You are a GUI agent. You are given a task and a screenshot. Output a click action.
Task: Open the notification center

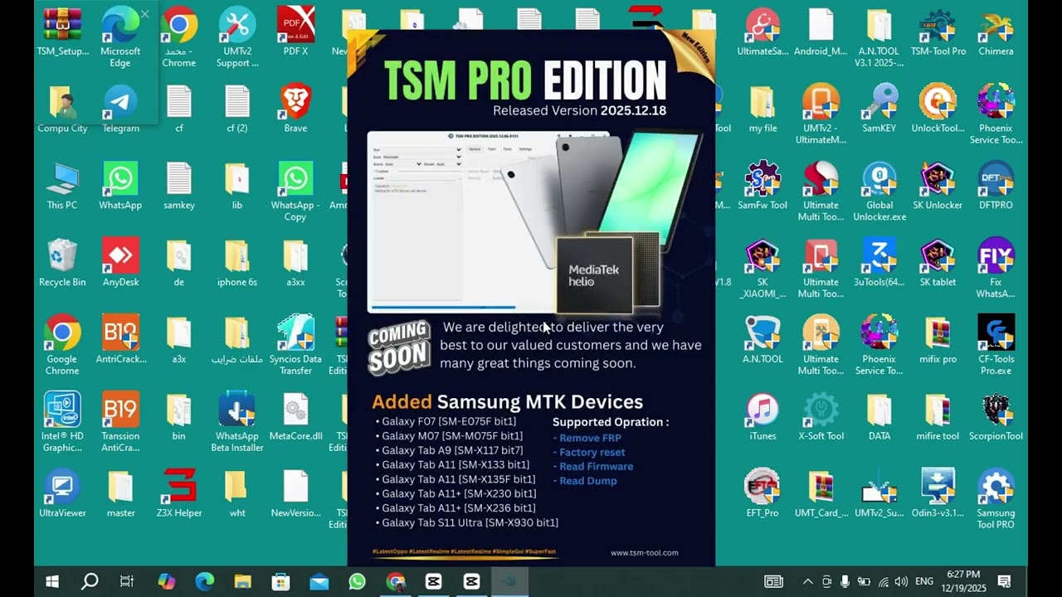tap(1004, 582)
